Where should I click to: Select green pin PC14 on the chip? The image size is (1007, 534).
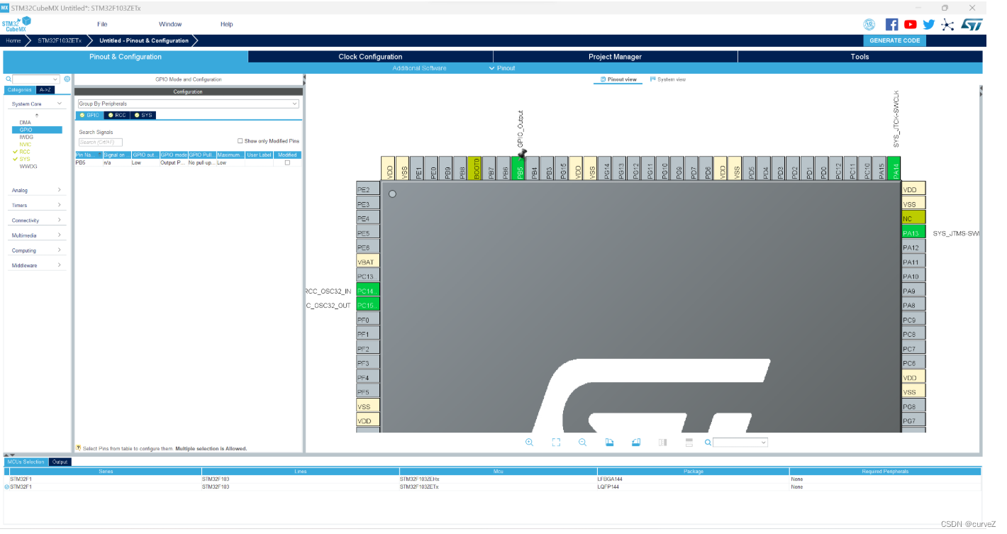368,291
